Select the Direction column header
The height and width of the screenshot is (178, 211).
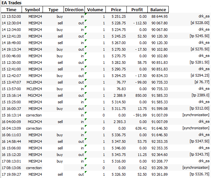point(74,10)
